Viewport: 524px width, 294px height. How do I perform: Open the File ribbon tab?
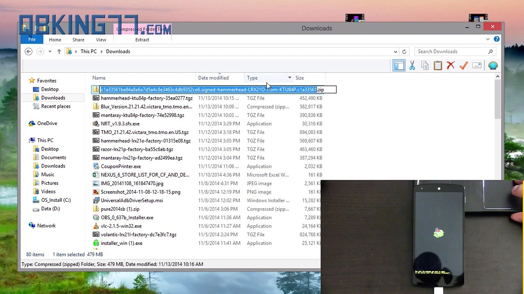[x=32, y=40]
